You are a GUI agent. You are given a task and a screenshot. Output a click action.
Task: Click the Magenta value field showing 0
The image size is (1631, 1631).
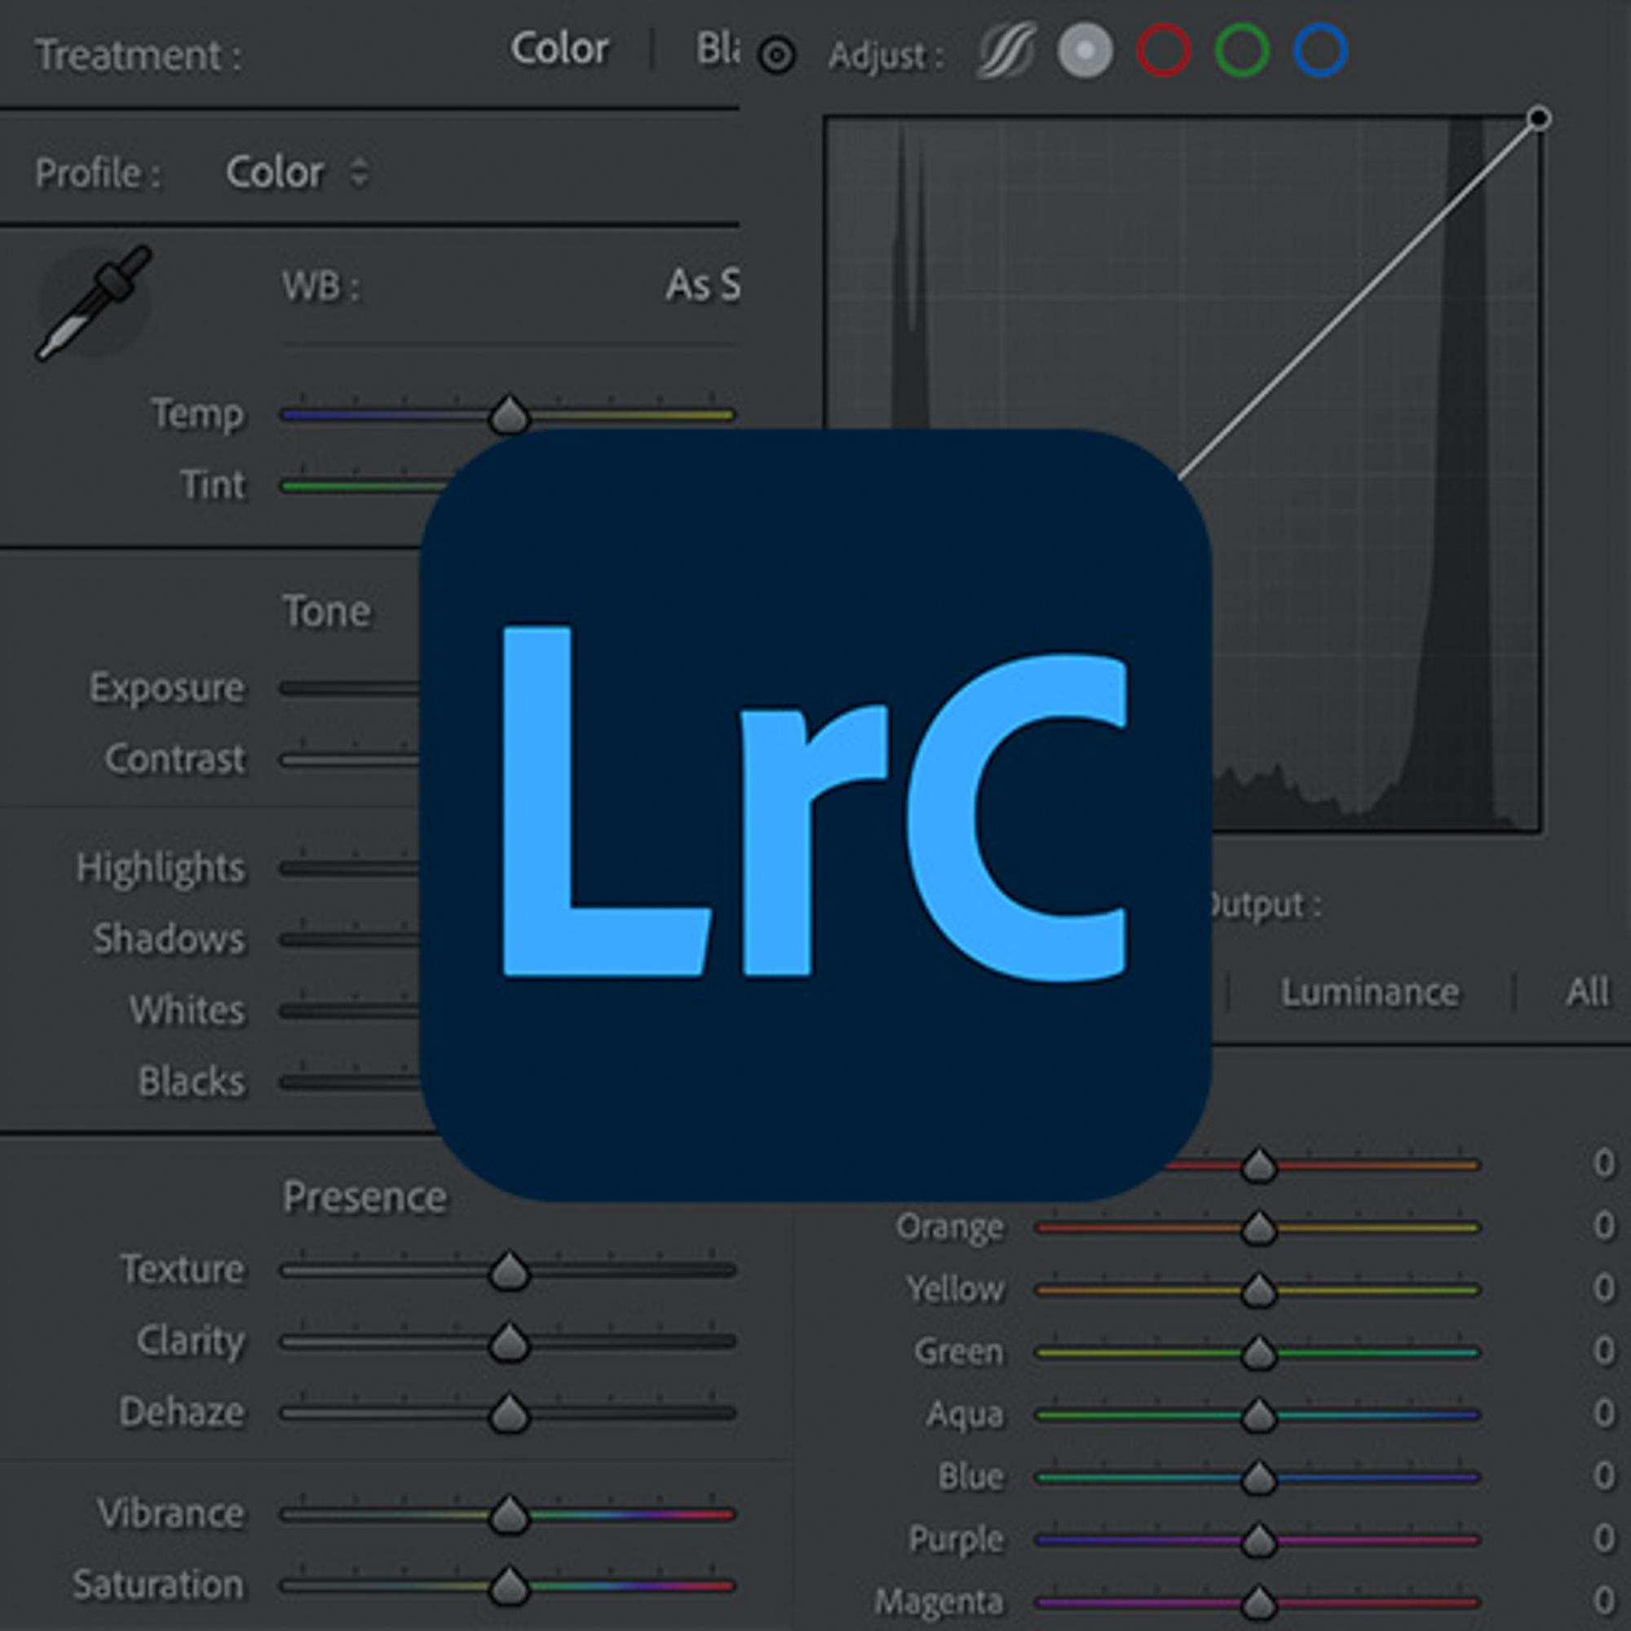coord(1604,1600)
